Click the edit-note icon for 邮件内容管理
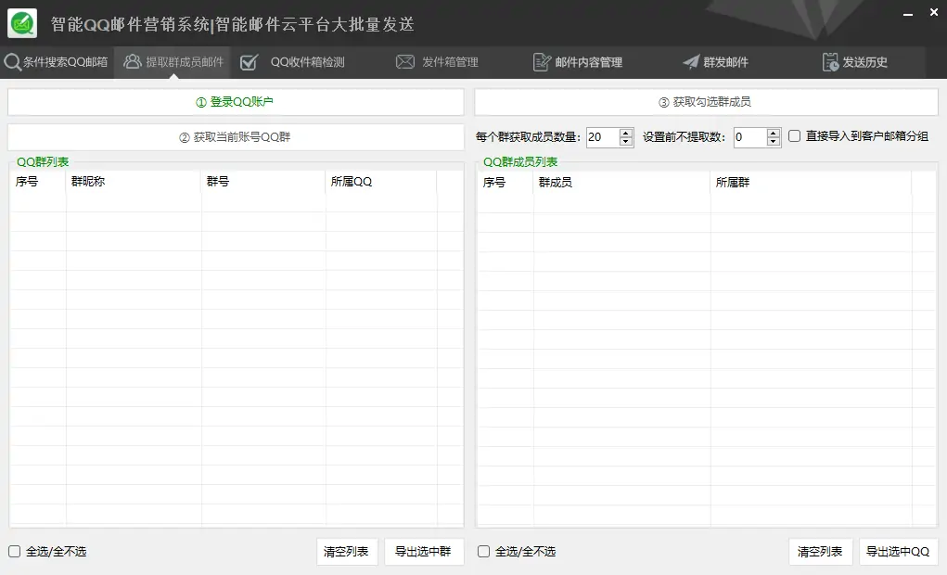The width and height of the screenshot is (947, 575). (x=542, y=61)
